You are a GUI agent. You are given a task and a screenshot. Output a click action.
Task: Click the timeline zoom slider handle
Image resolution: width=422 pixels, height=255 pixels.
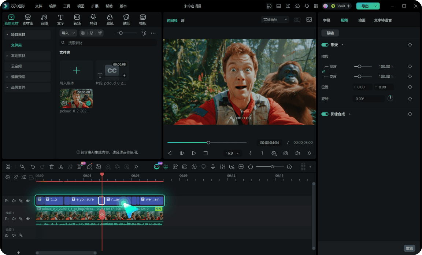point(273,167)
